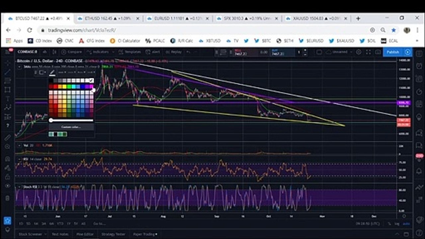Click the Publish button

(393, 52)
